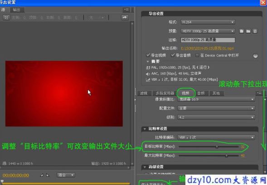Screen dimensions: 267x185
Task: Click the PAL, 1920x1080 summary line
Action: coord(178,68)
